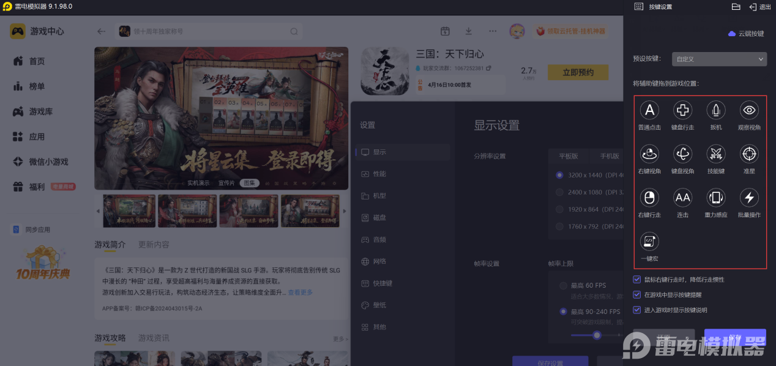Select 最高 60 FPS radio option
776x366 pixels.
point(563,286)
